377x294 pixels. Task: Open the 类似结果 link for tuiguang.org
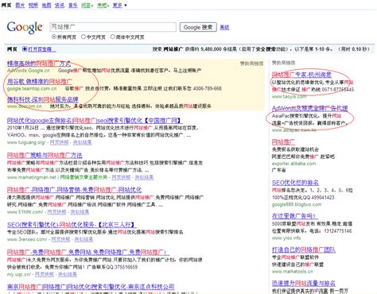click(82, 142)
